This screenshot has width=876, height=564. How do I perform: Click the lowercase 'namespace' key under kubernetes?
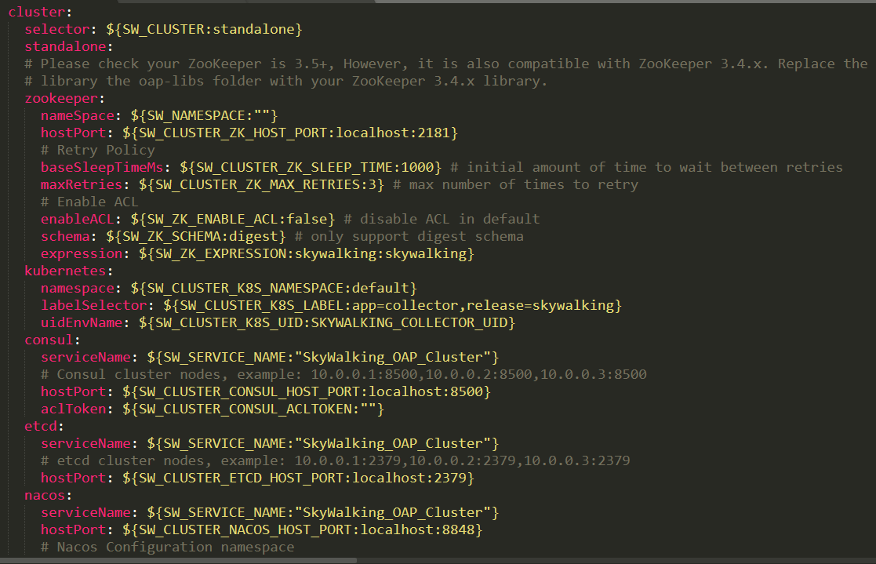78,289
